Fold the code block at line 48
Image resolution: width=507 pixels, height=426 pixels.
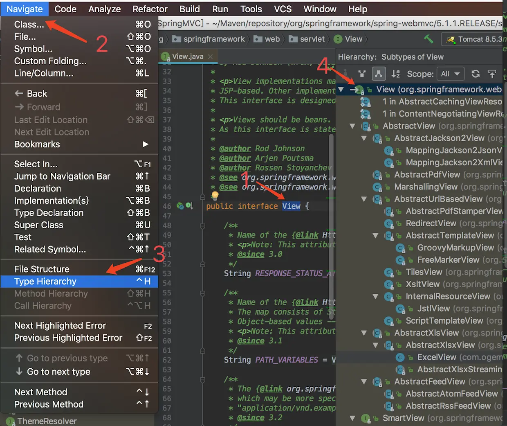(202, 225)
